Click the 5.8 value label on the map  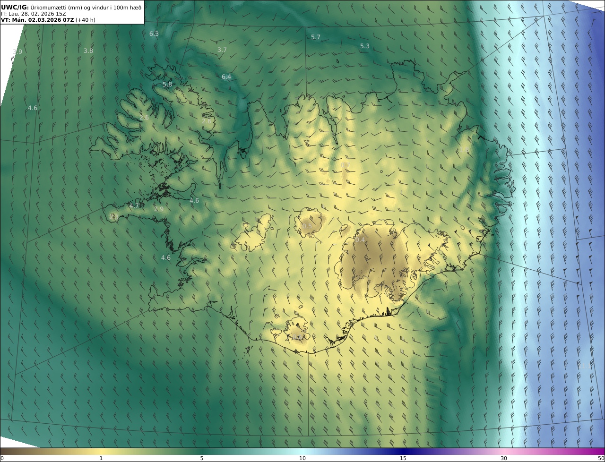tap(167, 84)
